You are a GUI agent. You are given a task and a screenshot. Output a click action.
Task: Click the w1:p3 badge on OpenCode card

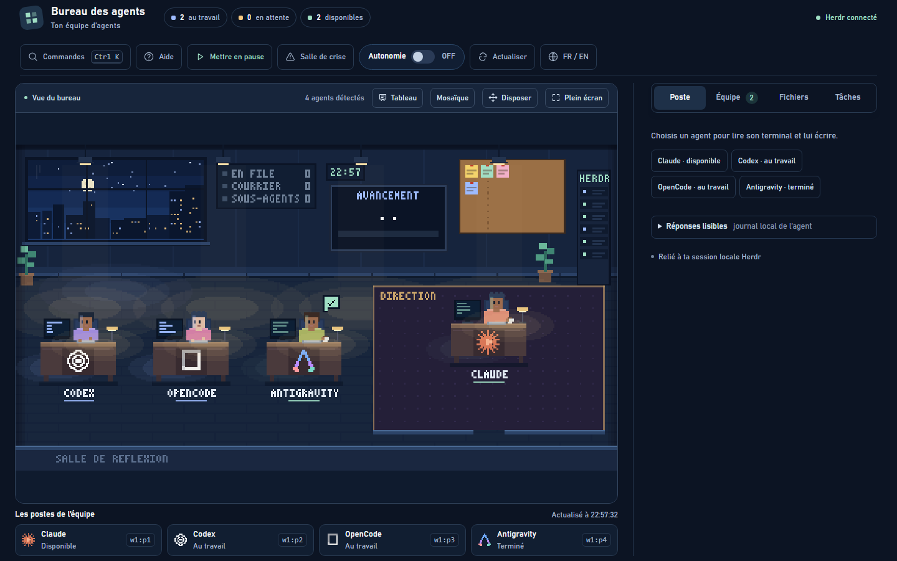click(444, 540)
